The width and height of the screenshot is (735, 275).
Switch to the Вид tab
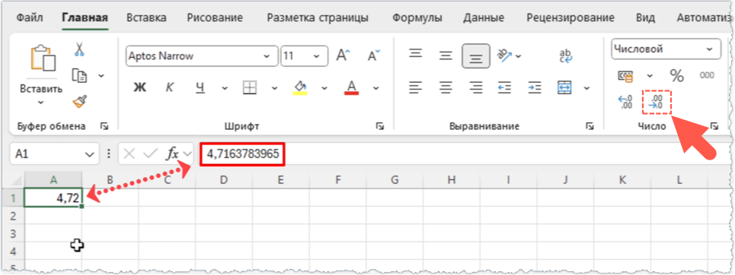(x=645, y=18)
